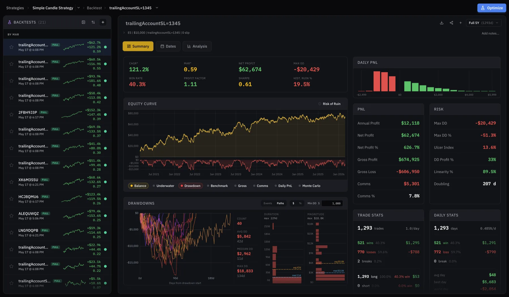Viewport: 509px width, 297px height.
Task: Star the ALEQUWQZ backtest
Action: pyautogui.click(x=11, y=216)
